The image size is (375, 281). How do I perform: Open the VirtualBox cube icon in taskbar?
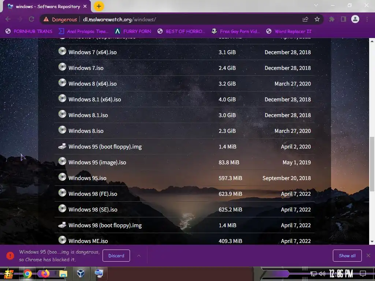coord(81,273)
